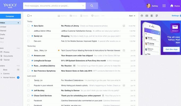Viewport: 181px width, 106px height.
Task: Click the Ashley account name
Action: pos(155,6)
